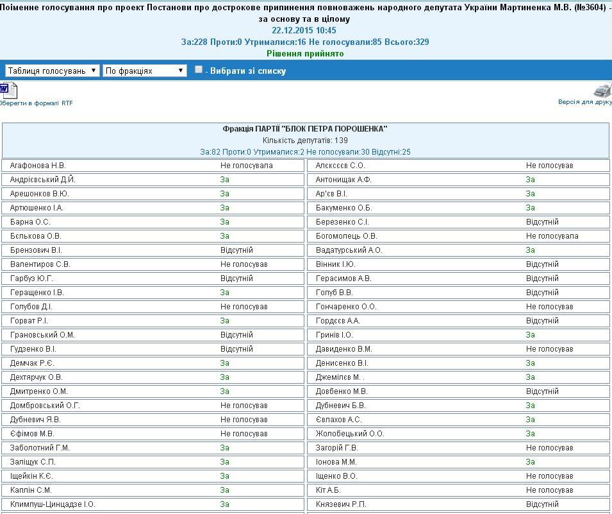Screen dimensions: 612x514
Task: Select deputy Клімпуш-Цинцадзе І.О. row
Action: [53, 504]
